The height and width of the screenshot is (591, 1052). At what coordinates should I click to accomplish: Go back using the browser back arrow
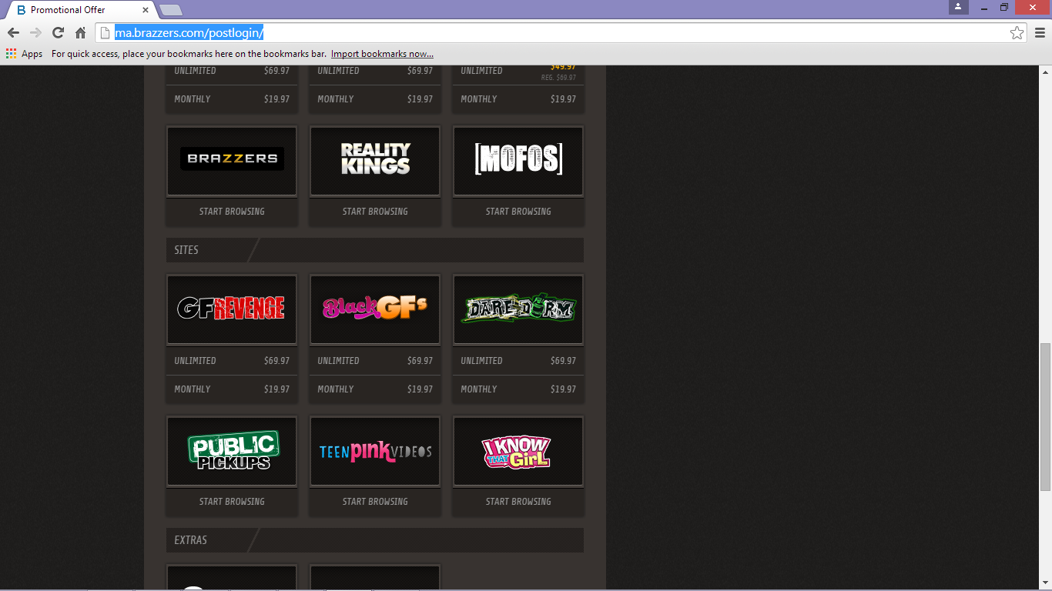[x=13, y=32]
